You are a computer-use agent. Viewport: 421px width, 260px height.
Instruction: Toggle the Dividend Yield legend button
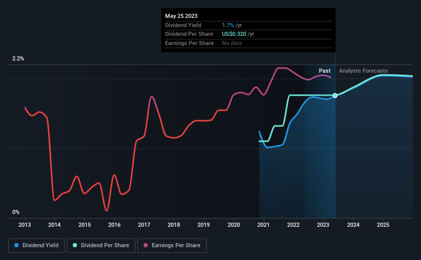pyautogui.click(x=36, y=246)
